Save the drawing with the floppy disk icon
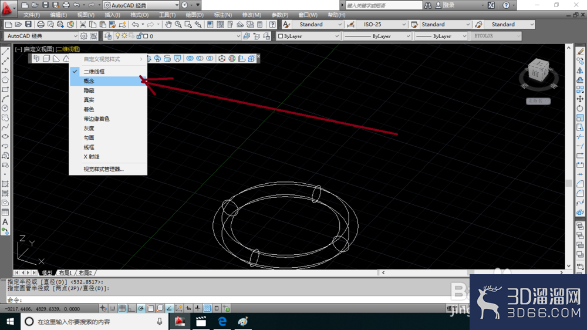Viewport: 587px width, 330px height. (x=28, y=25)
